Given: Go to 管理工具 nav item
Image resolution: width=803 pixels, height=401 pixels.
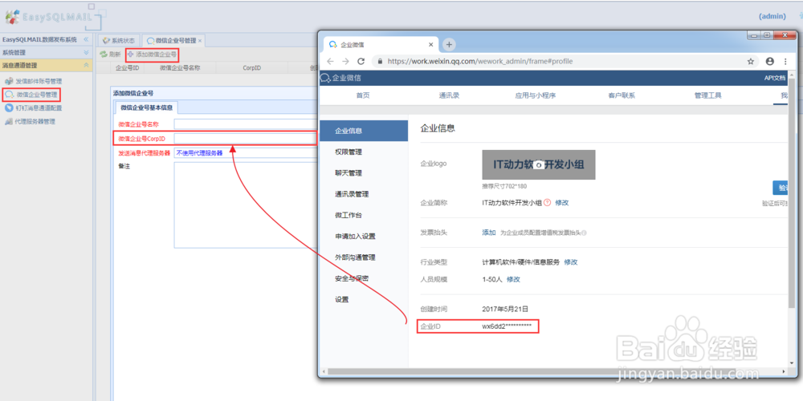Looking at the screenshot, I should coord(708,95).
